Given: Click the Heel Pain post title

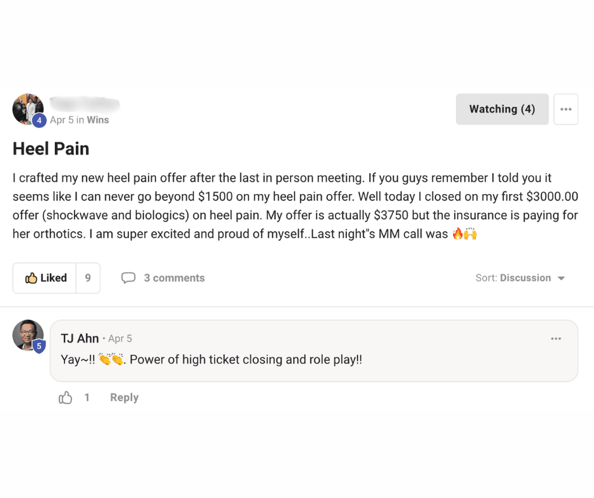Looking at the screenshot, I should pos(51,149).
